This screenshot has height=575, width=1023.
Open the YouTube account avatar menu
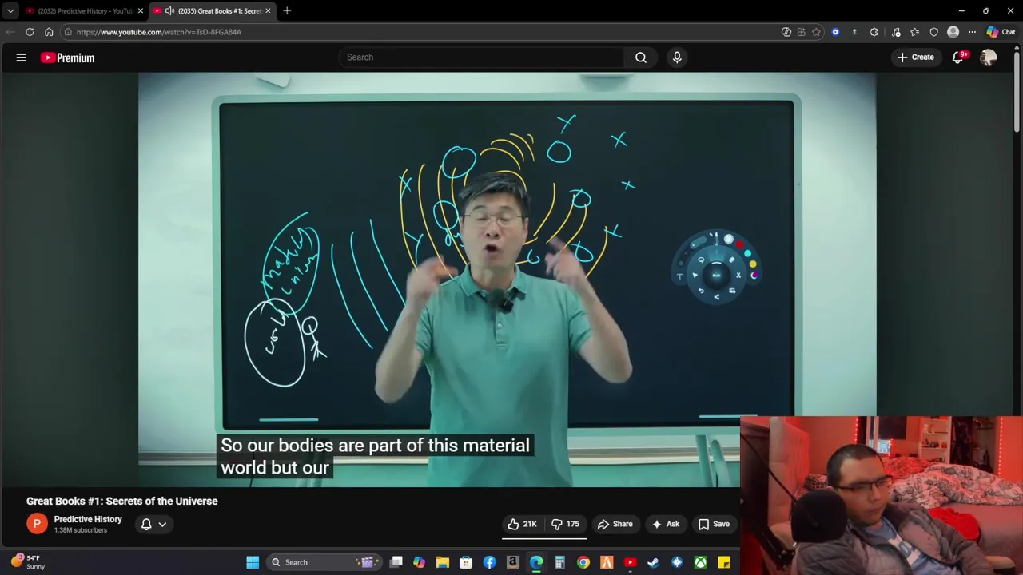989,57
